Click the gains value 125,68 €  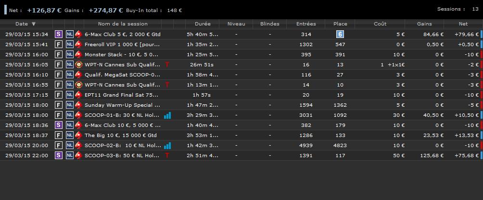(x=432, y=155)
